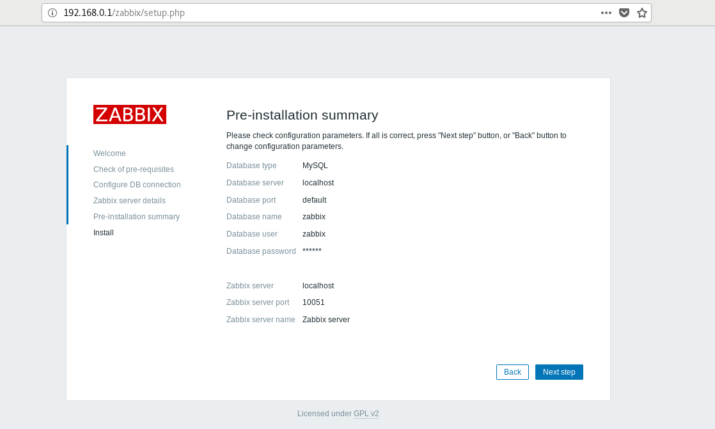Select the Install step in sidebar
The image size is (715, 429).
[104, 233]
